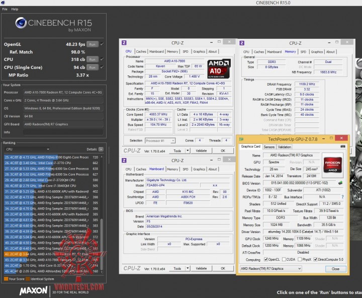Screen dimensions: 362x298
Task: Click the Driver Version field in GPU-Z
Action: 303,232
